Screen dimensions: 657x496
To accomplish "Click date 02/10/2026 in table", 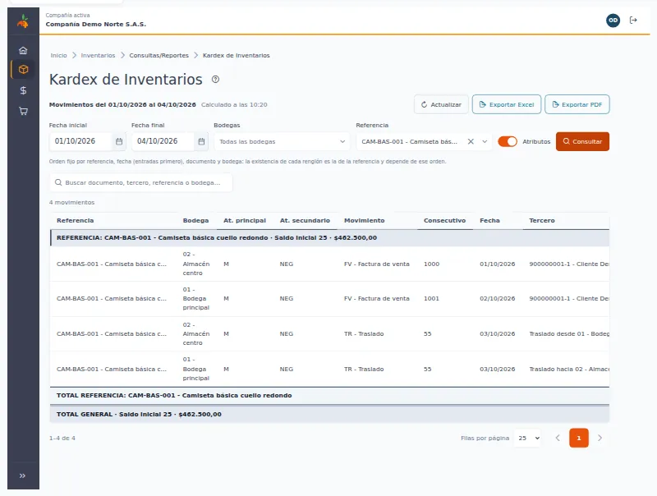I will [x=498, y=299].
